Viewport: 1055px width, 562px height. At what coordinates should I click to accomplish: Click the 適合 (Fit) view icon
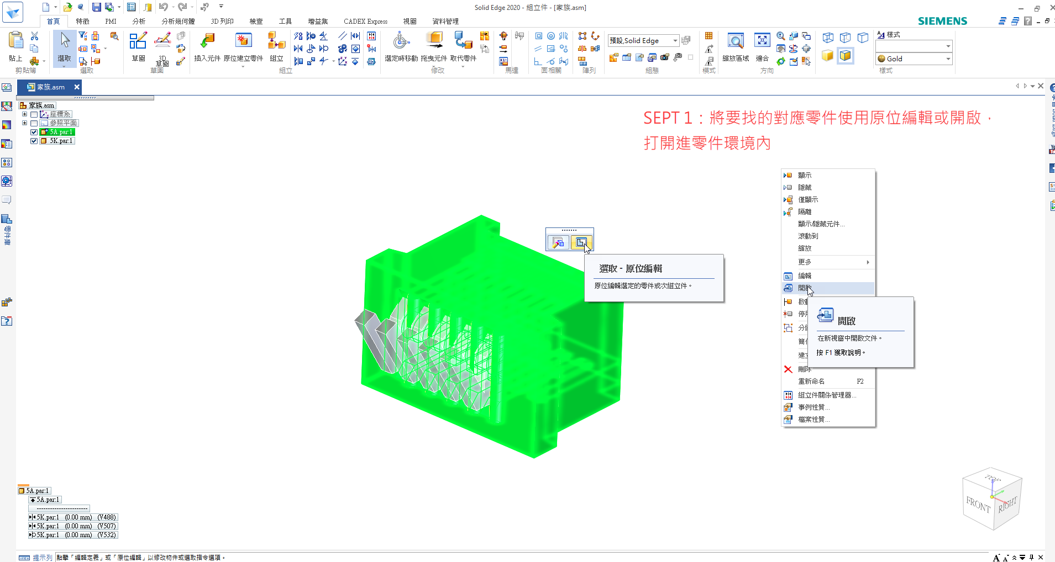point(762,40)
